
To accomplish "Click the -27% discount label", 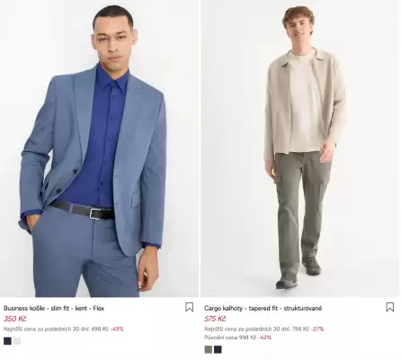I will (317, 328).
